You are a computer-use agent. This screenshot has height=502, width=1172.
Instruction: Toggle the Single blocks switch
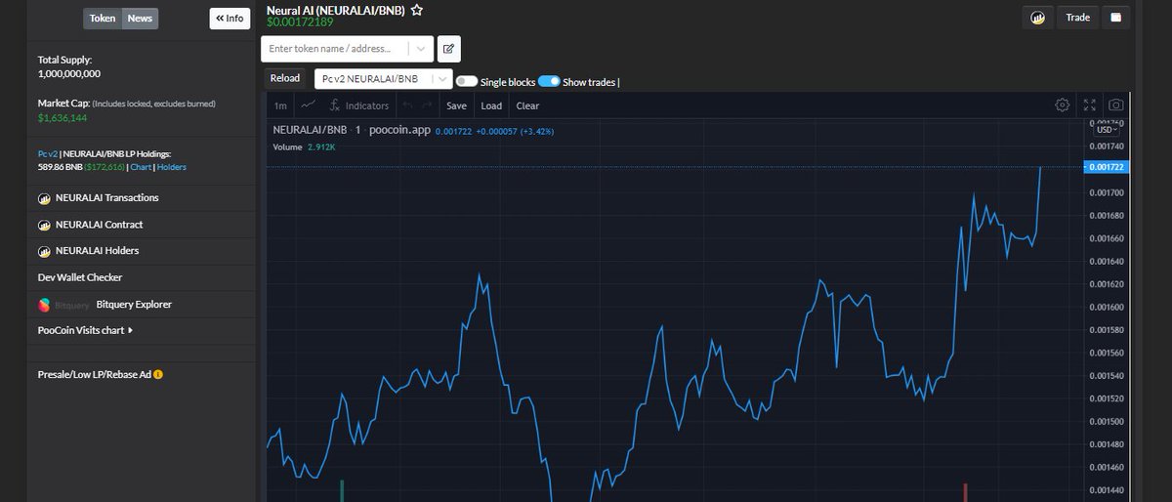tap(467, 82)
